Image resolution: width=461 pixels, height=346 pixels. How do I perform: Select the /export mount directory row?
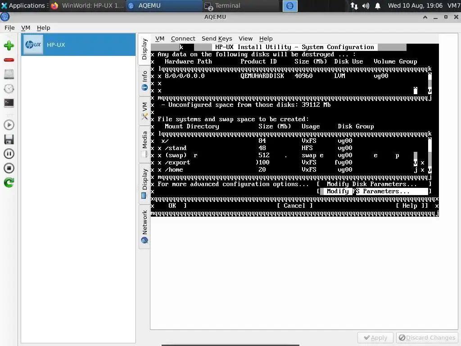coord(290,162)
